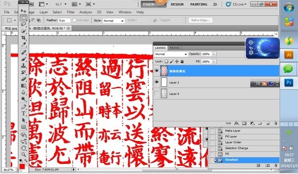The width and height of the screenshot is (298, 174).
Task: Select the Zoom magnifier tool in toolbox
Action: tap(24, 154)
